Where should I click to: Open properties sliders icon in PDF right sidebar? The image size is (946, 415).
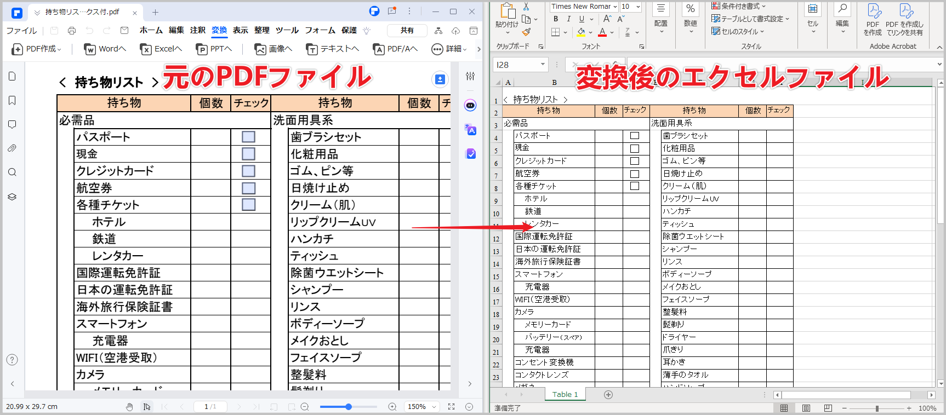point(470,76)
